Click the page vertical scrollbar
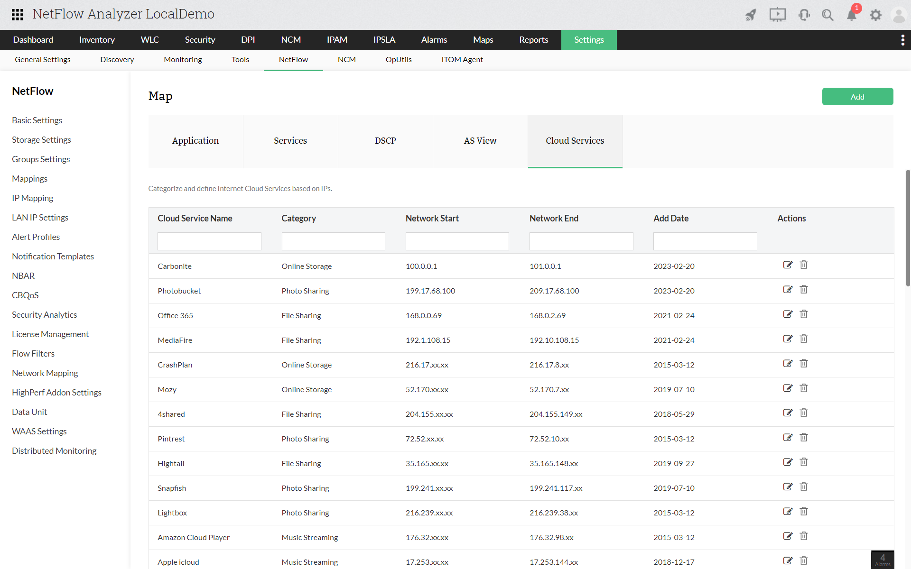 tap(908, 228)
